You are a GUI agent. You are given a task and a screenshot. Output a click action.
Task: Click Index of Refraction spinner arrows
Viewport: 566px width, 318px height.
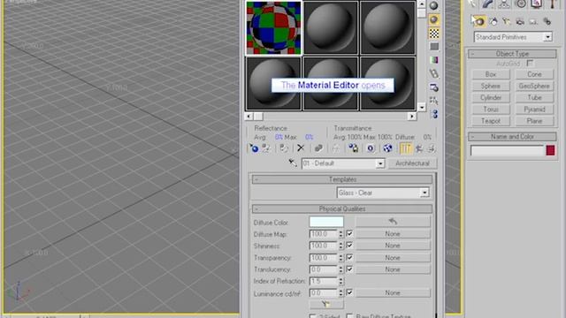coord(340,281)
